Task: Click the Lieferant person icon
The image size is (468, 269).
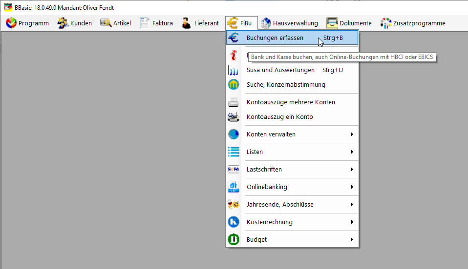Action: [x=186, y=23]
